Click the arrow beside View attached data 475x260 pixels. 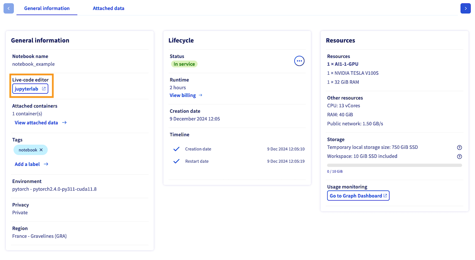coord(64,123)
